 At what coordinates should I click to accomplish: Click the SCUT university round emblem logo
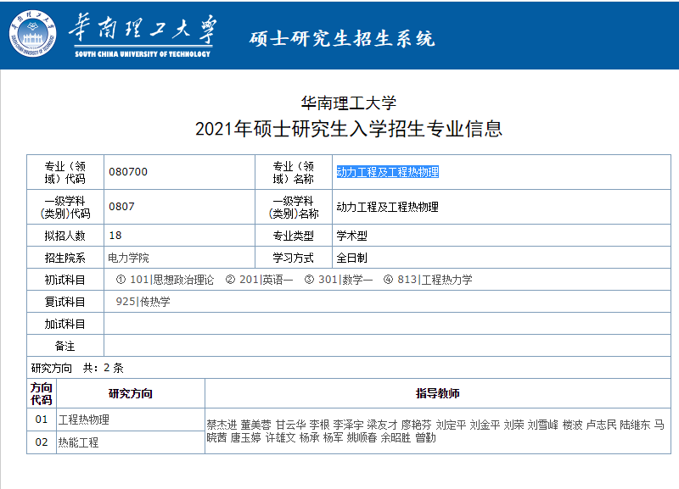point(33,34)
